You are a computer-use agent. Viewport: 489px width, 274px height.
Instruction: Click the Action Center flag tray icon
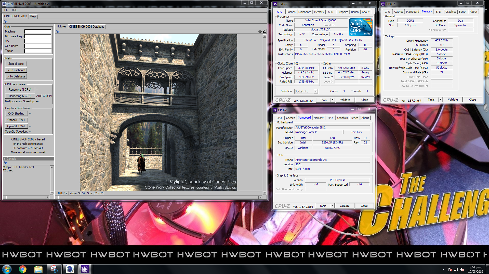(450, 270)
